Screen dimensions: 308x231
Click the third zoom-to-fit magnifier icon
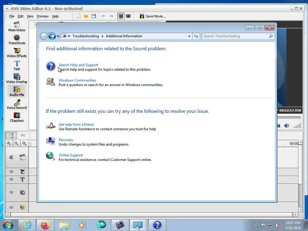24,143
